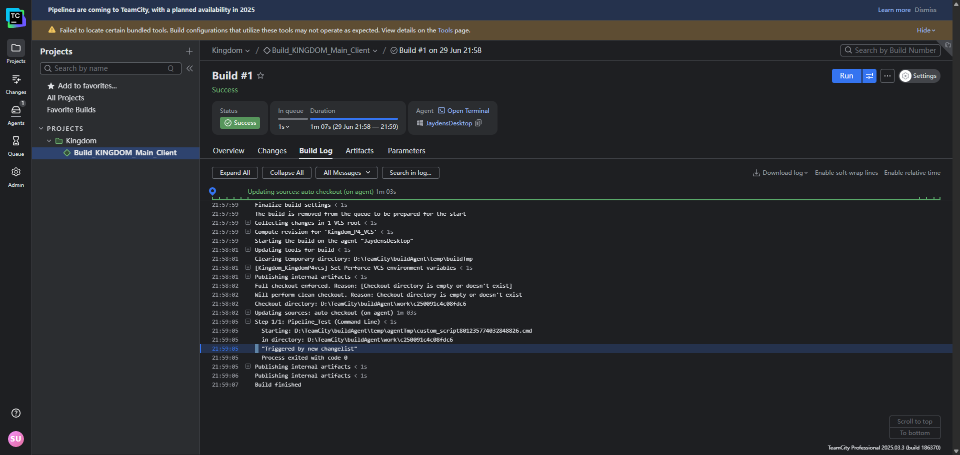960x455 pixels.
Task: Click Search in log button
Action: click(x=410, y=173)
